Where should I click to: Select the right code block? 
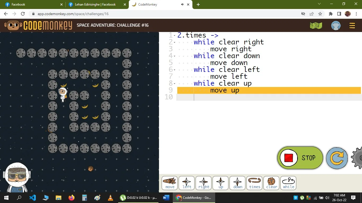click(x=203, y=183)
